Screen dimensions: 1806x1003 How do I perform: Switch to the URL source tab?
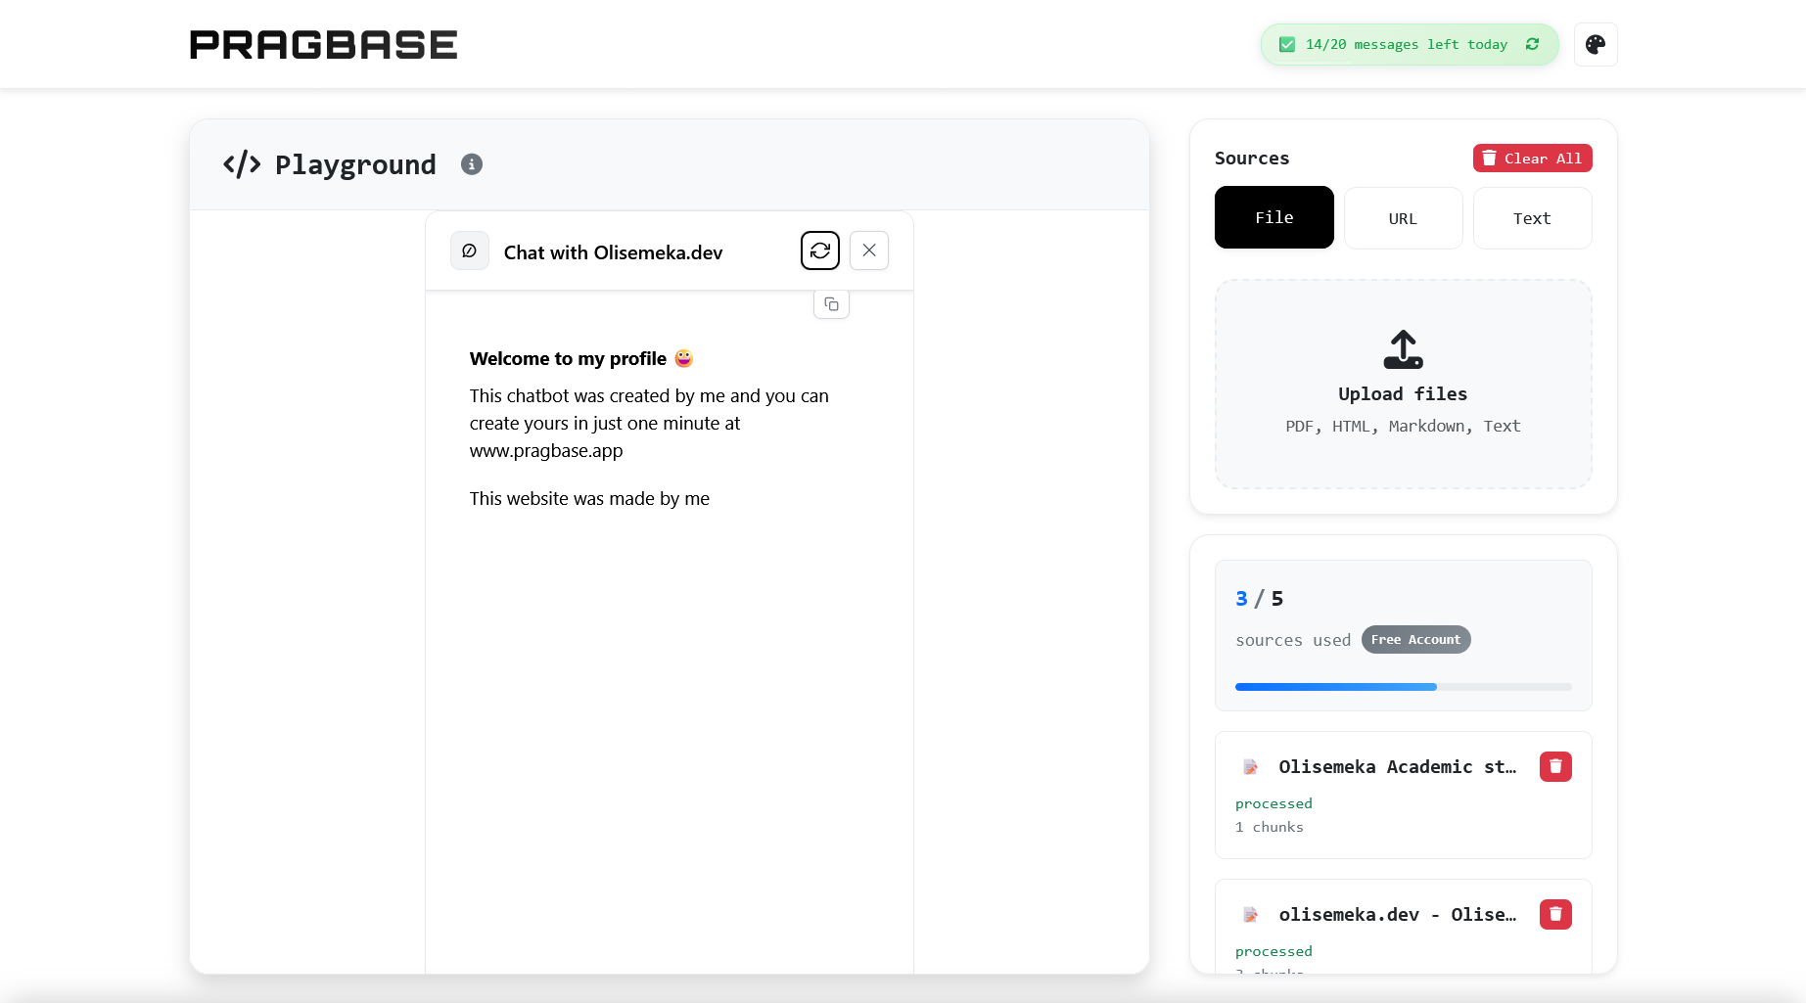1403,218
